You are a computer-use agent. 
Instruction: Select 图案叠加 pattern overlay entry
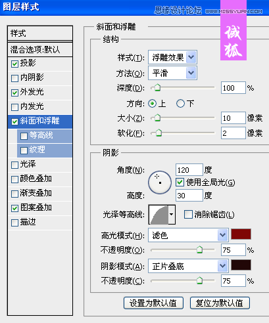pos(40,207)
